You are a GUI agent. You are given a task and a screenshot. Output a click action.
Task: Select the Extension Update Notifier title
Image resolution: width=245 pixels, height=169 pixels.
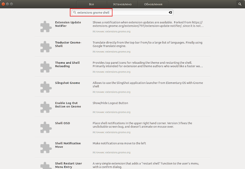(68, 24)
